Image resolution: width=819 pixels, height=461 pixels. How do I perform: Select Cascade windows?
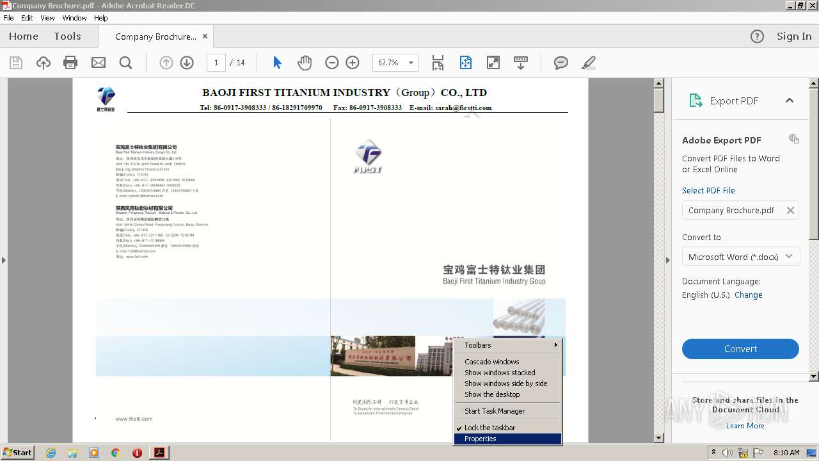pos(507,362)
